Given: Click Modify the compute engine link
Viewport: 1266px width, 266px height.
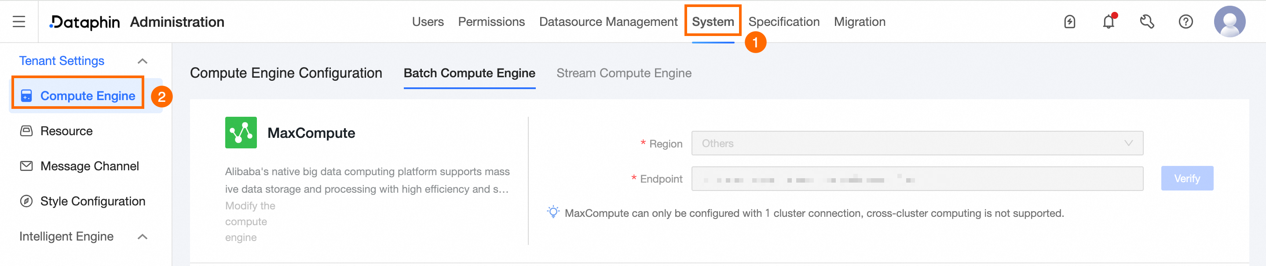Looking at the screenshot, I should (x=250, y=221).
